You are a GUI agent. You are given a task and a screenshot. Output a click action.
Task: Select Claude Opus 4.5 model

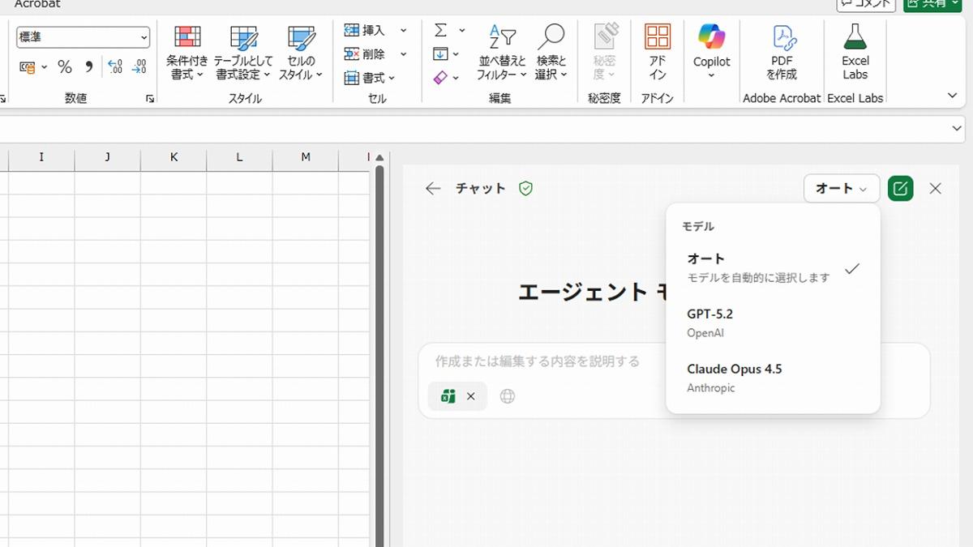coord(758,377)
